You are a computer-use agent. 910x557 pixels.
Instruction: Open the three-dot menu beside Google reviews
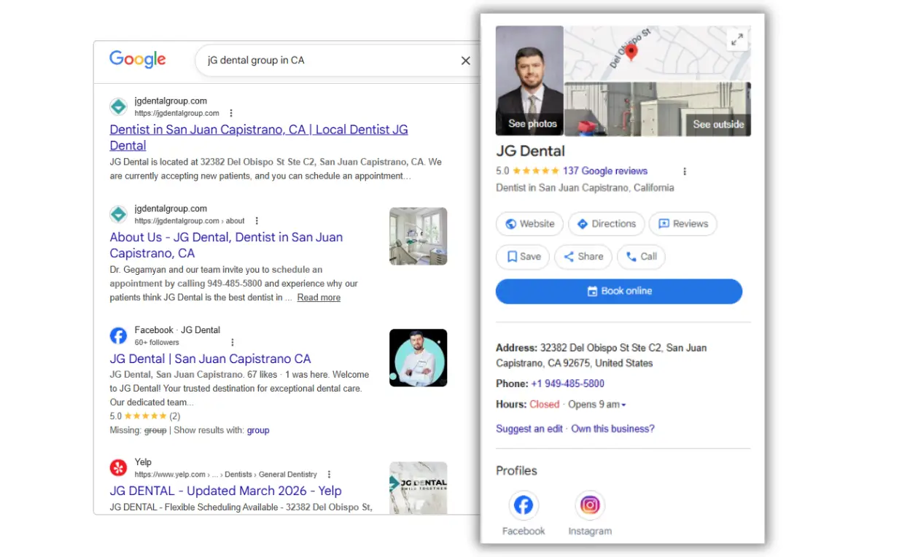click(x=684, y=171)
